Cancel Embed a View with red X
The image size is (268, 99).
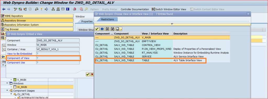(92, 74)
